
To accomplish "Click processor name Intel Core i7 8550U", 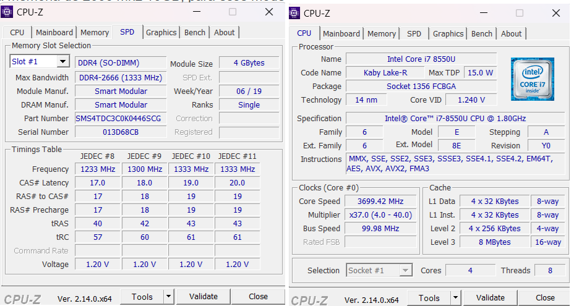I will tap(421, 59).
